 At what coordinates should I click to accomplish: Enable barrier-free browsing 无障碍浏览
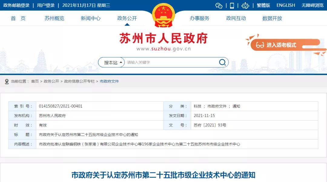(x=312, y=5)
